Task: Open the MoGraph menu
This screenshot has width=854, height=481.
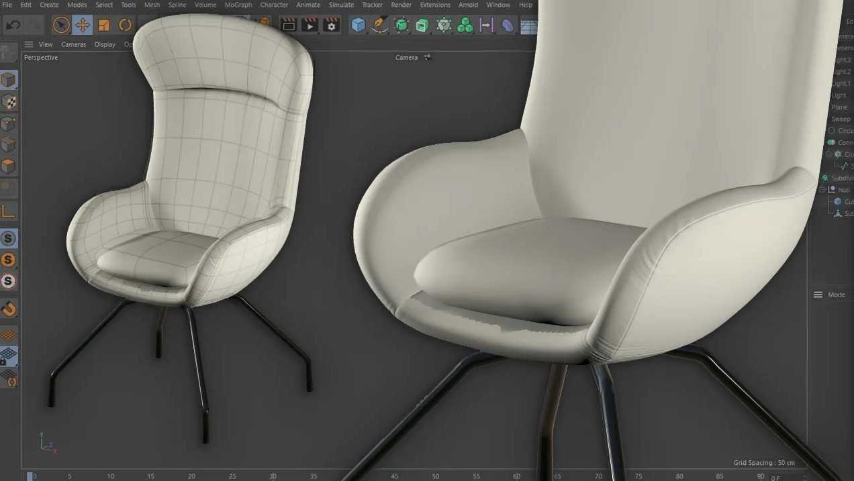Action: tap(238, 5)
